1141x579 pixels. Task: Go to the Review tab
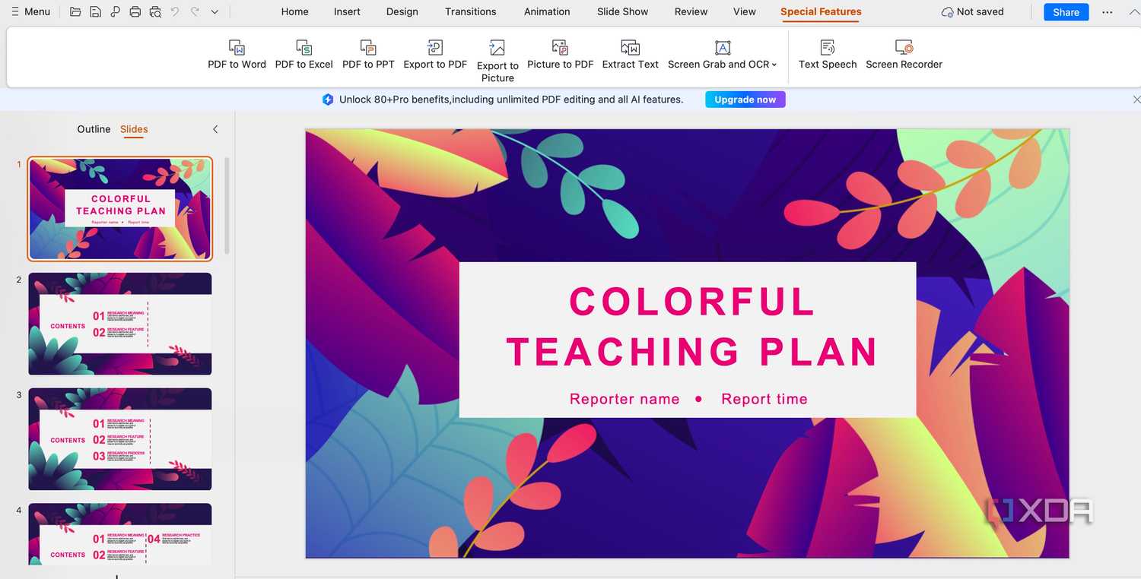click(691, 11)
